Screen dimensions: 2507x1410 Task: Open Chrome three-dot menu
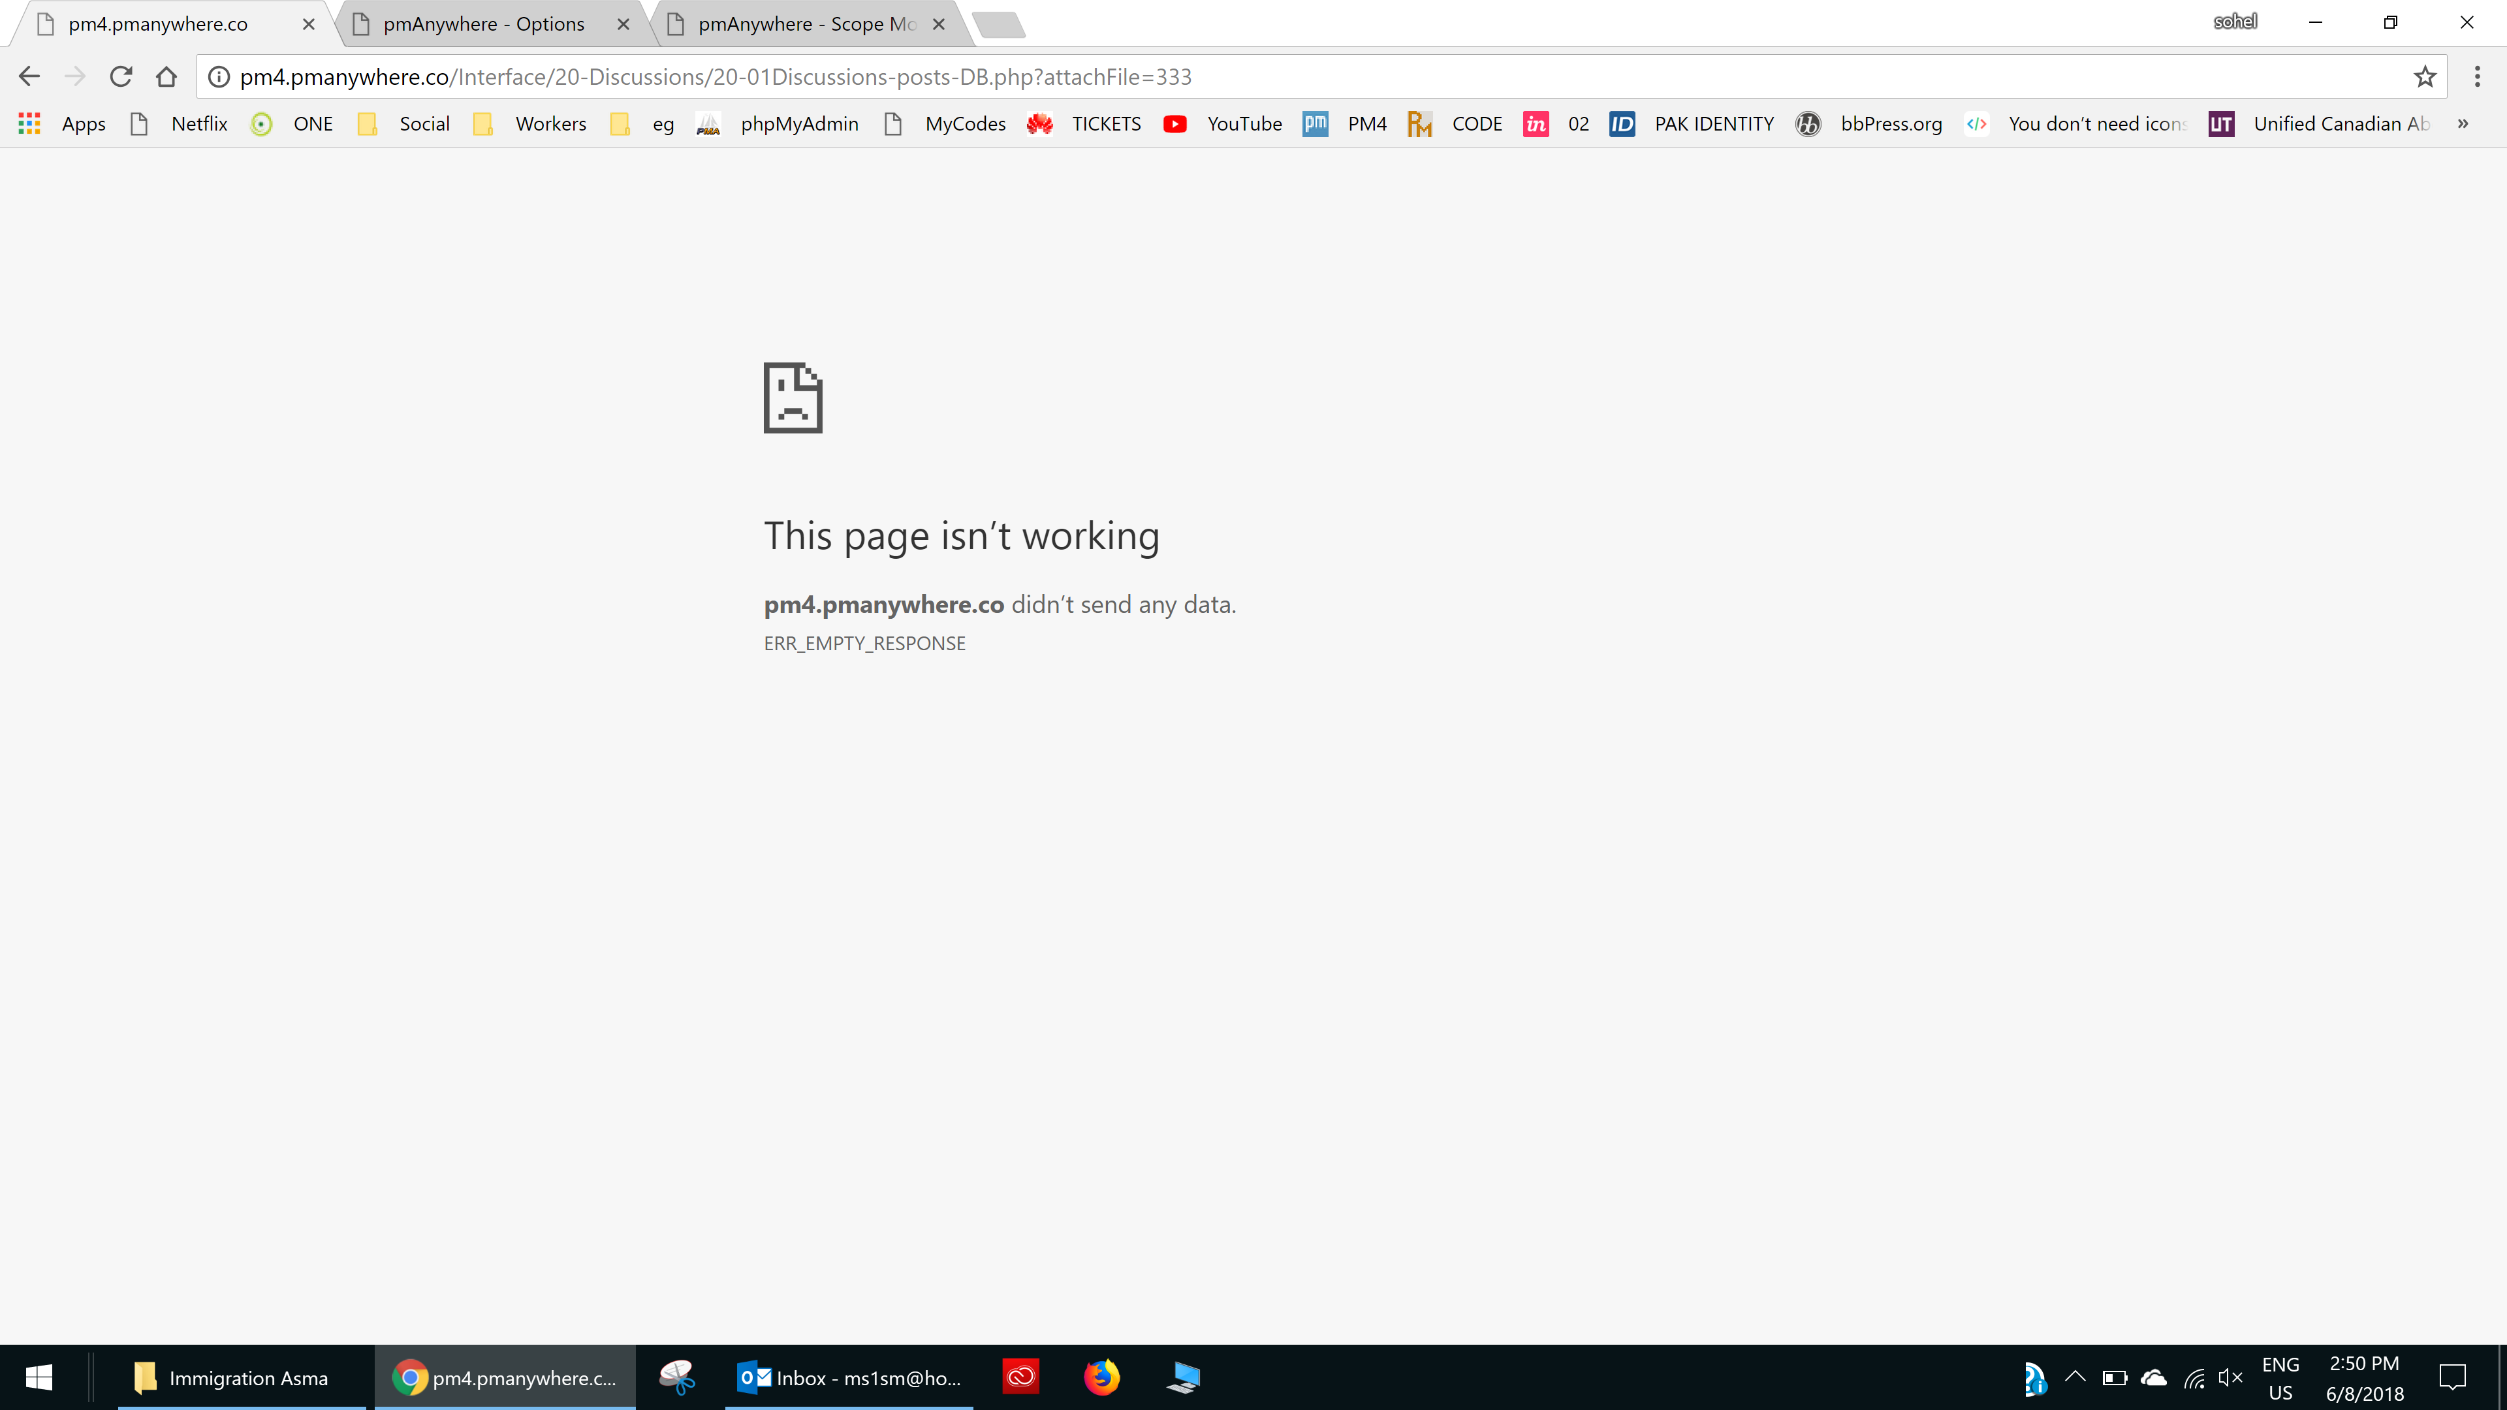tap(2477, 77)
